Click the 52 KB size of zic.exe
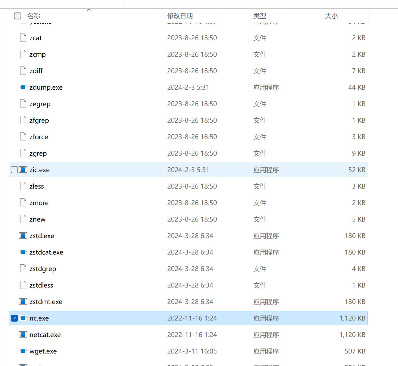Image resolution: width=398 pixels, height=366 pixels. [x=357, y=170]
